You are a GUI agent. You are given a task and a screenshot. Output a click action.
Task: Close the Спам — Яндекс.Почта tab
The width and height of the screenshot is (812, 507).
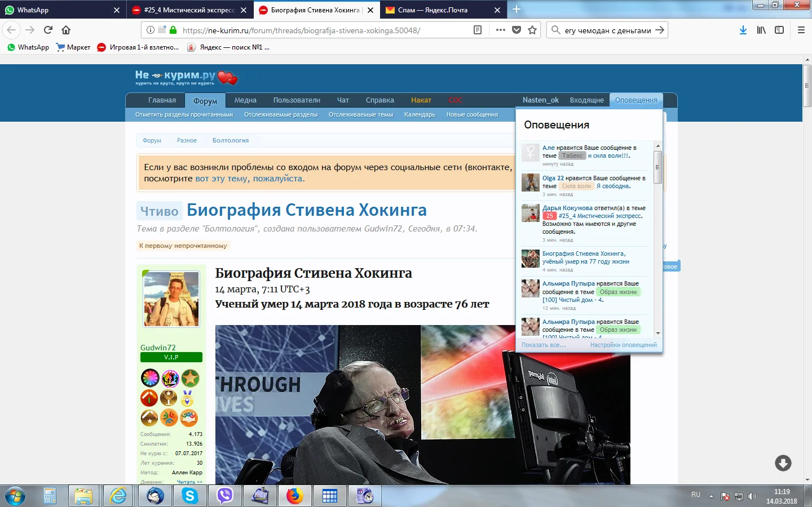[497, 10]
